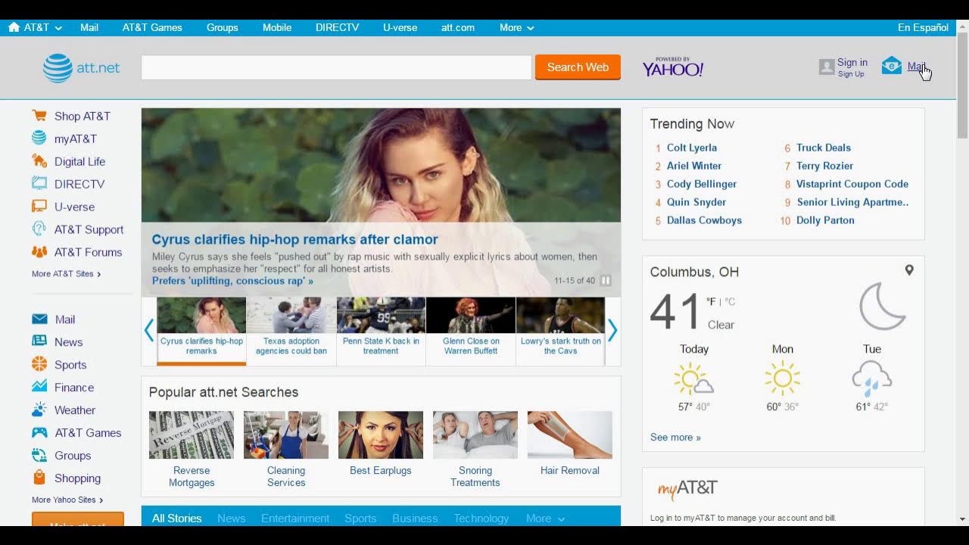Open Cyrus clarifies hip-hop remarks headline
Screen dimensions: 969x545
pyautogui.click(x=294, y=239)
